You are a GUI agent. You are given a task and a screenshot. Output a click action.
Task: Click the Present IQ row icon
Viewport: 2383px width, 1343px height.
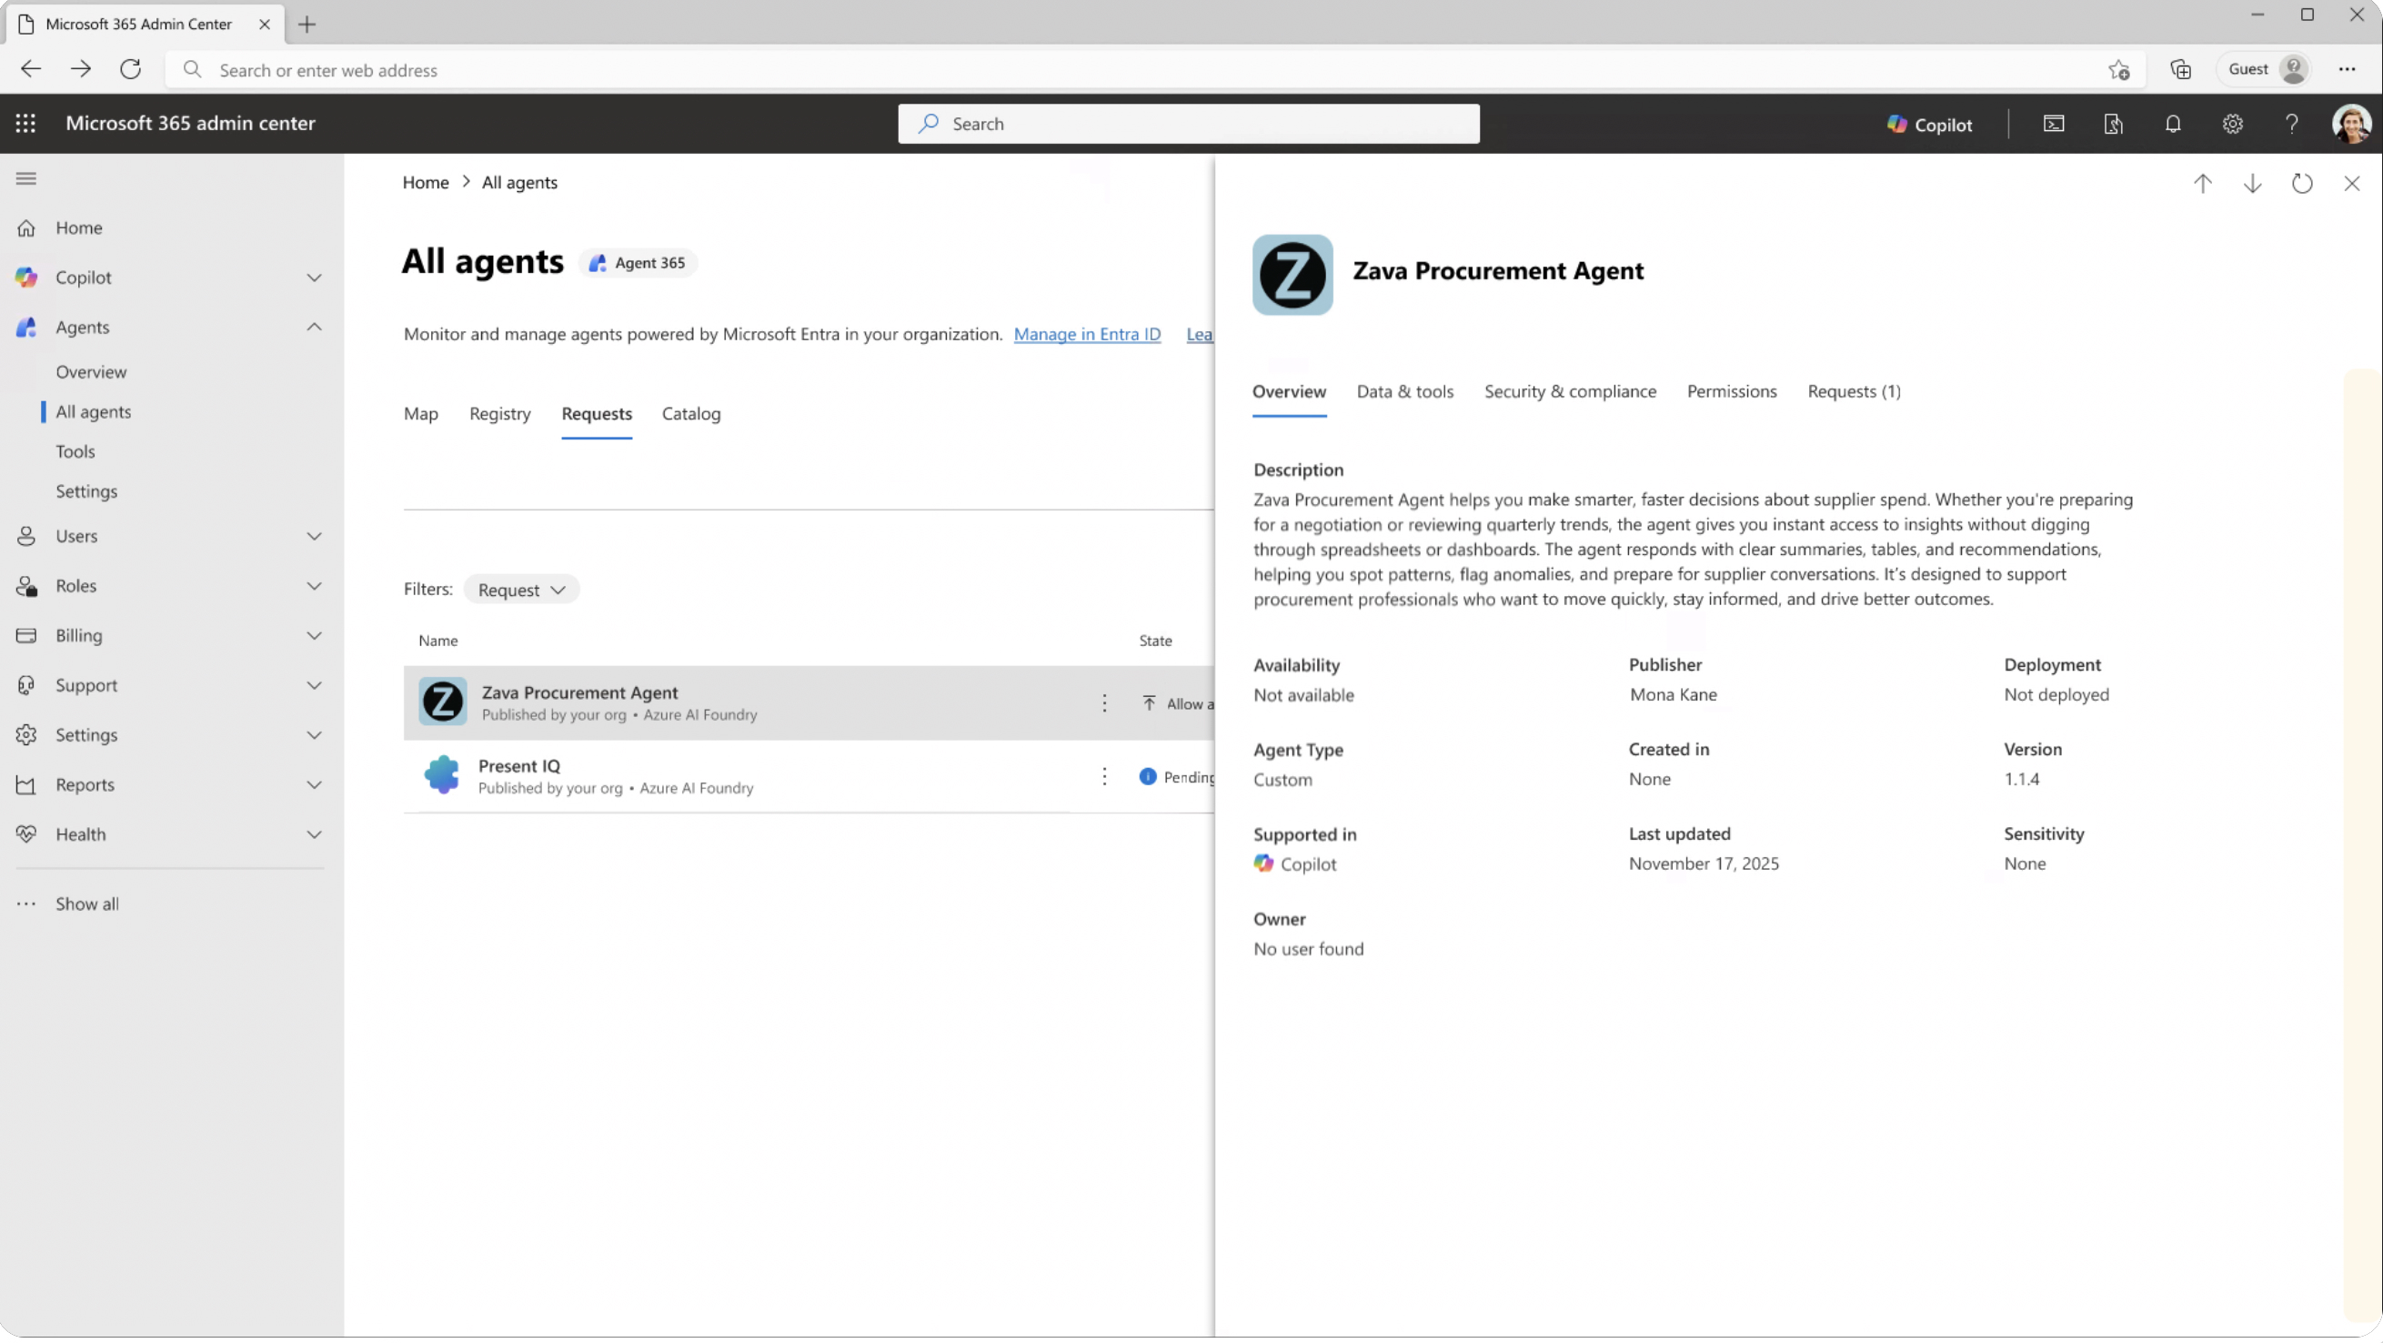pyautogui.click(x=441, y=774)
